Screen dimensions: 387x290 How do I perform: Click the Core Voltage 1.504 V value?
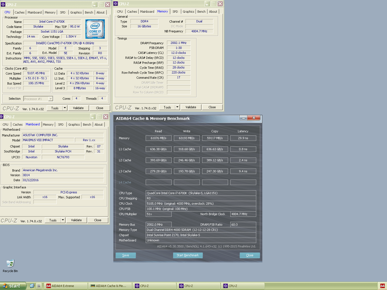pyautogui.click(x=71, y=36)
